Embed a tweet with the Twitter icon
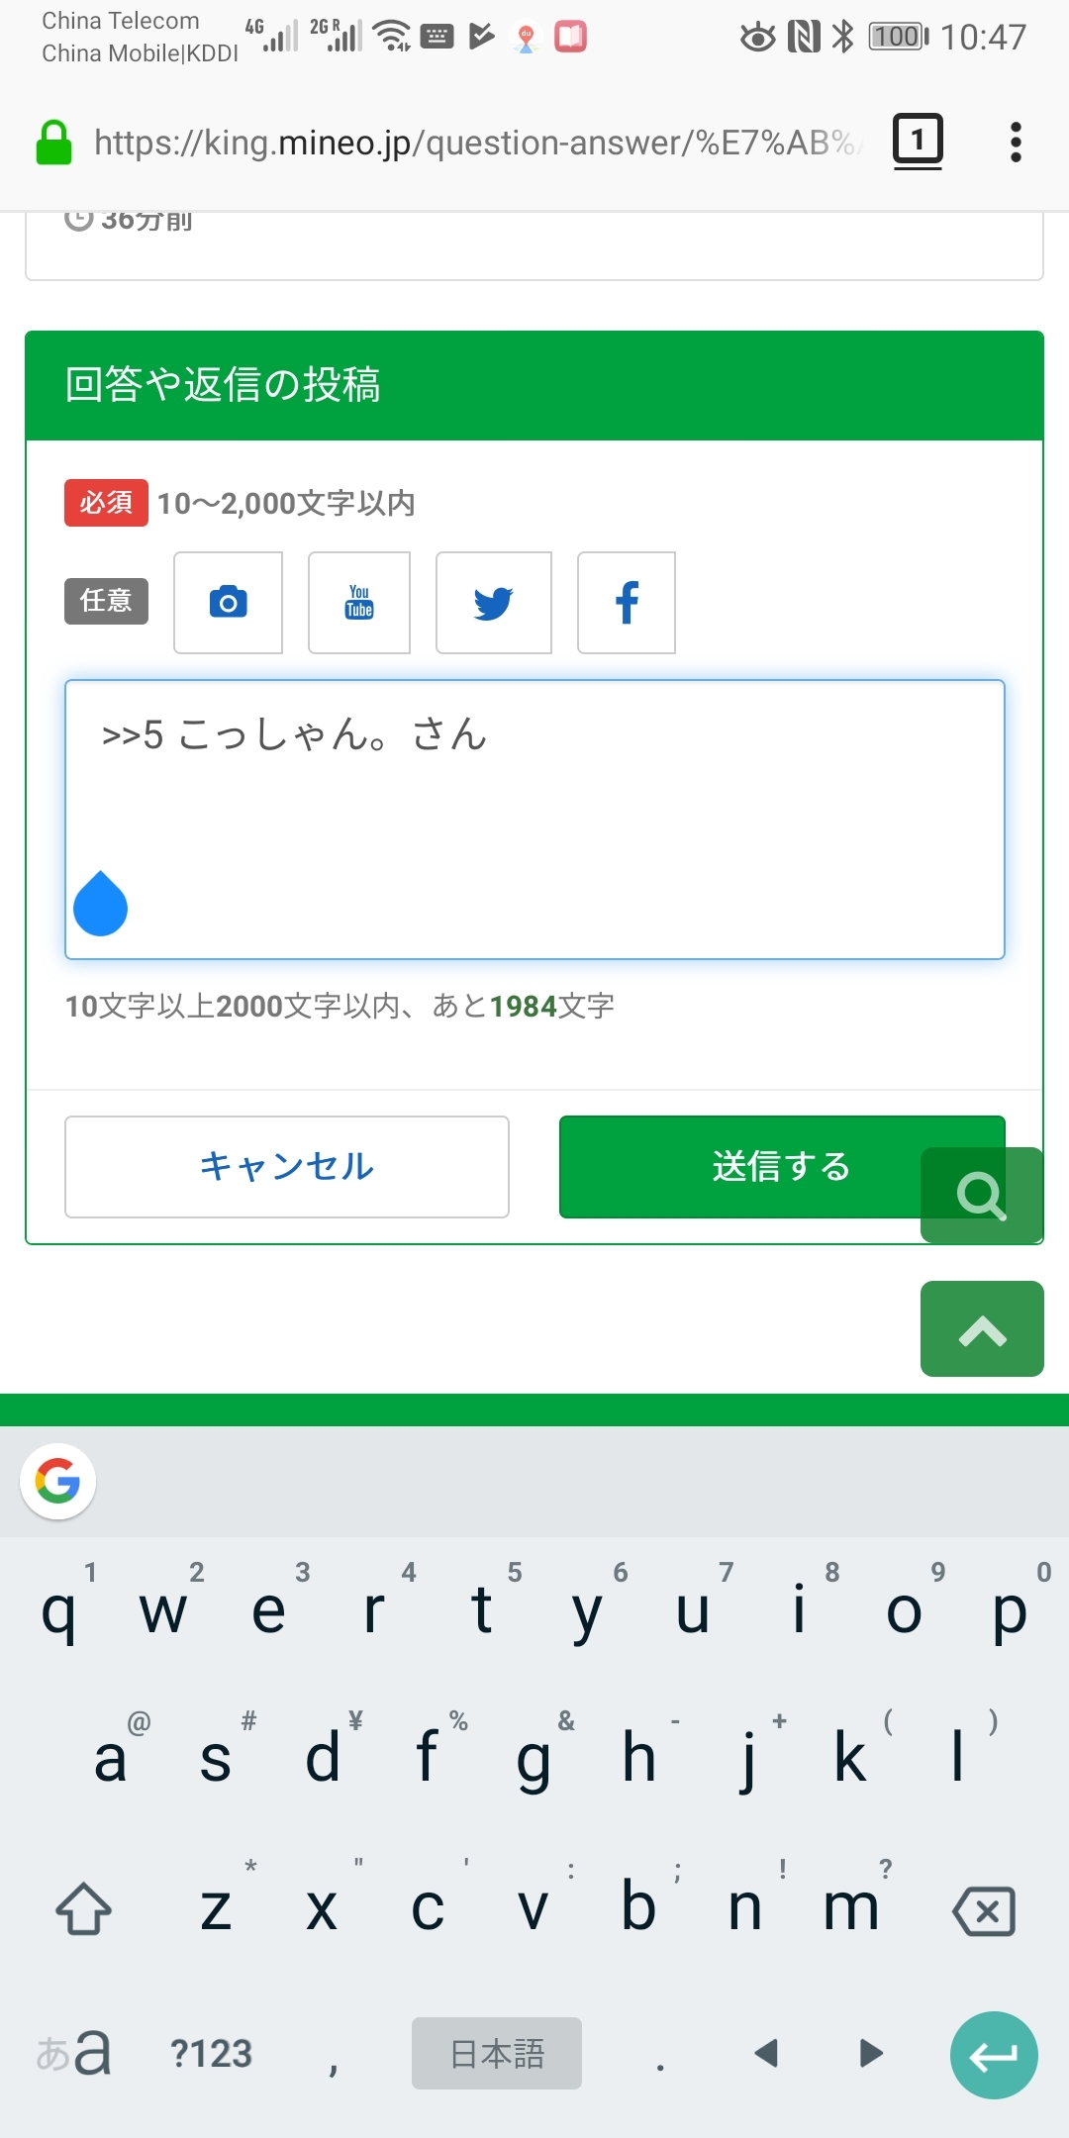 pyautogui.click(x=493, y=603)
